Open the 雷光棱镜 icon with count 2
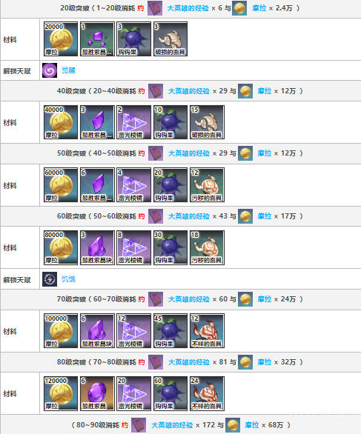Viewport: 361px width, 434px height. tap(134, 122)
